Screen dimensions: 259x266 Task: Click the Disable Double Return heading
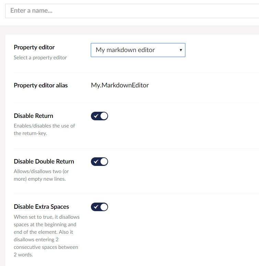click(x=44, y=161)
